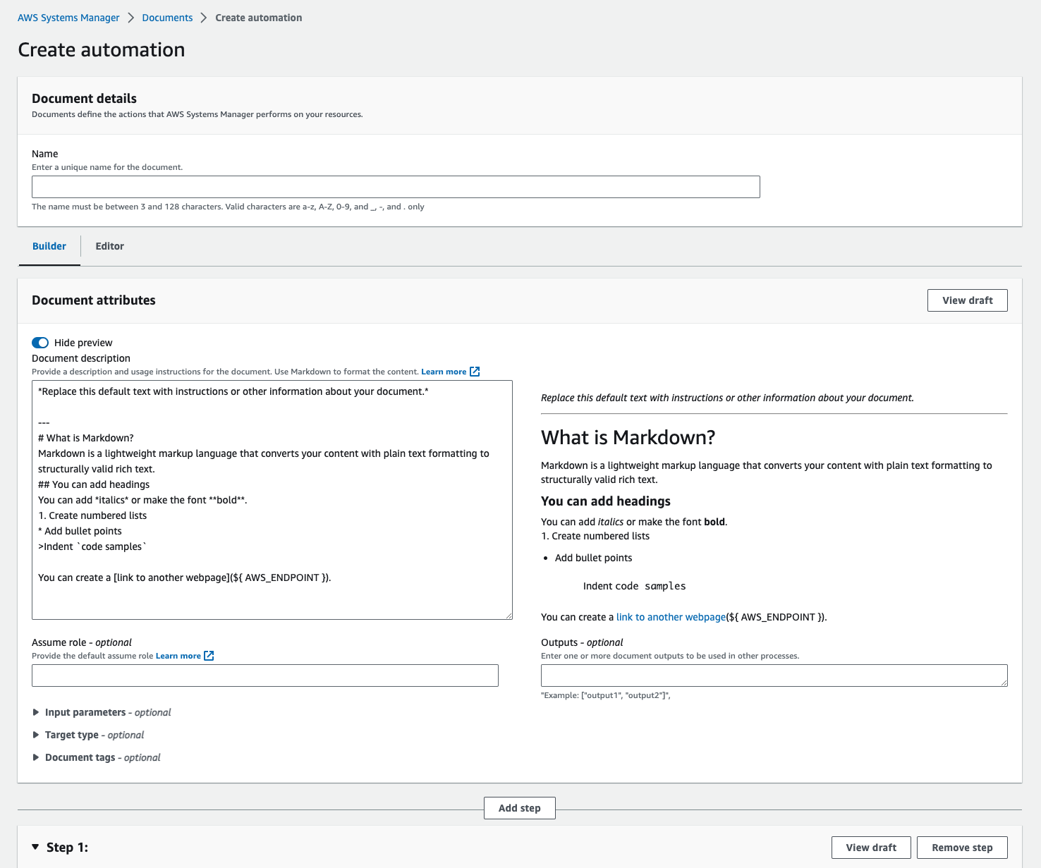The height and width of the screenshot is (868, 1041).
Task: Grab the Outputs field resize handle
Action: (1003, 682)
